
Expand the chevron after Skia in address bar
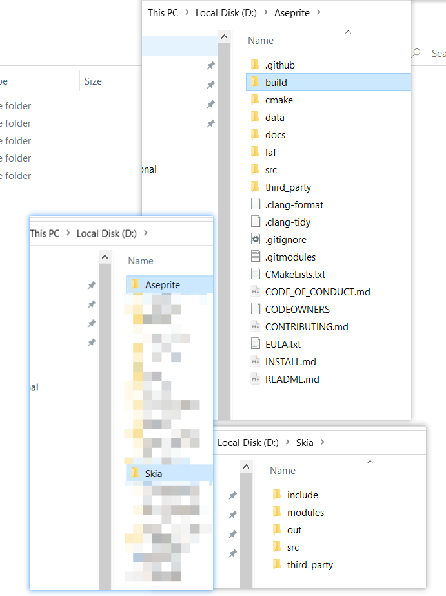click(x=322, y=442)
